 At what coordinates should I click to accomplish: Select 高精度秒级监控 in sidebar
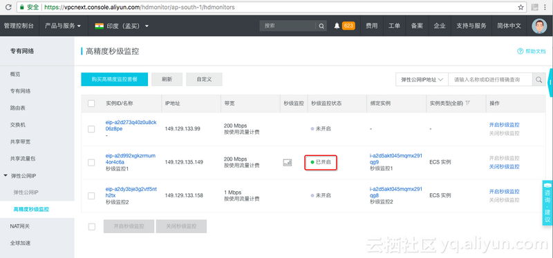31,209
